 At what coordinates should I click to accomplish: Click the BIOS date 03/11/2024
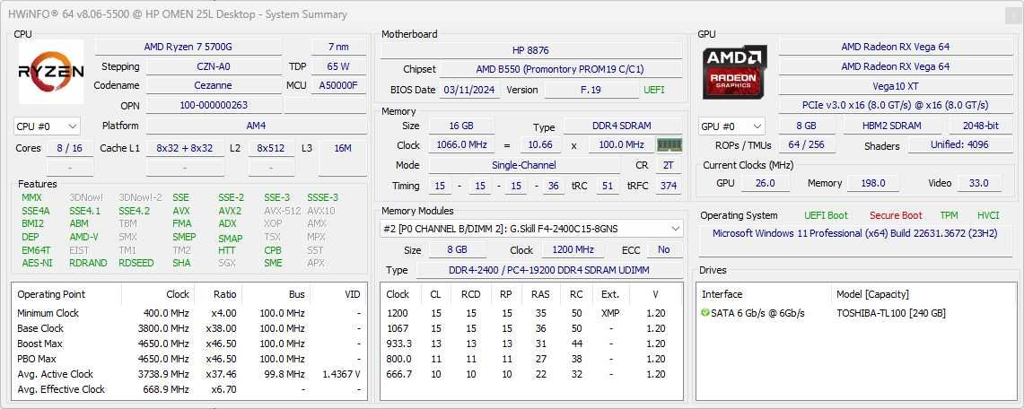pos(470,90)
